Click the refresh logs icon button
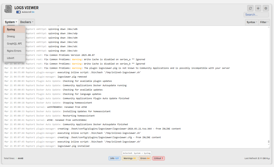This screenshot has height=167, width=274. tap(250, 8)
